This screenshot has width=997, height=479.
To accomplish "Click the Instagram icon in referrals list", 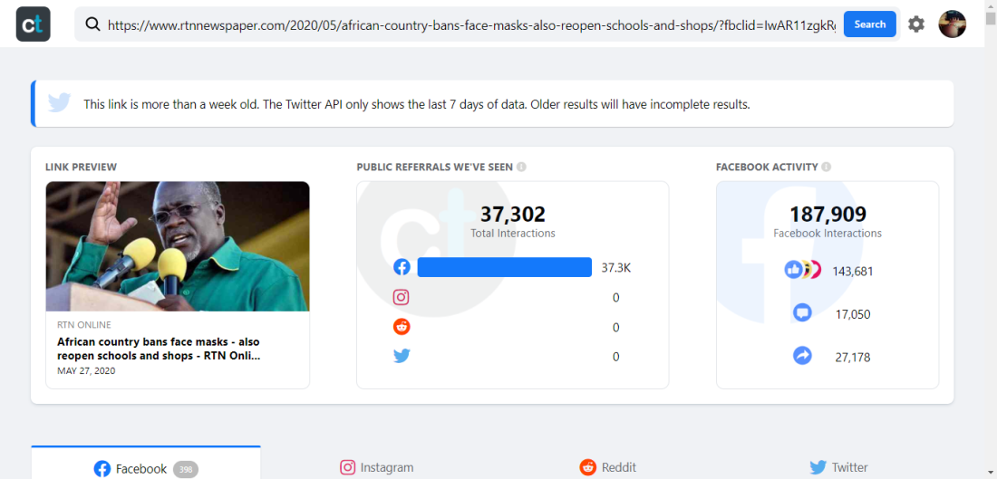I will point(402,297).
